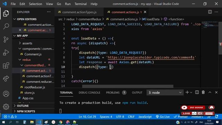Open Windows Start button
Image resolution: width=222 pixels, height=125 pixels.
pyautogui.click(x=3, y=122)
